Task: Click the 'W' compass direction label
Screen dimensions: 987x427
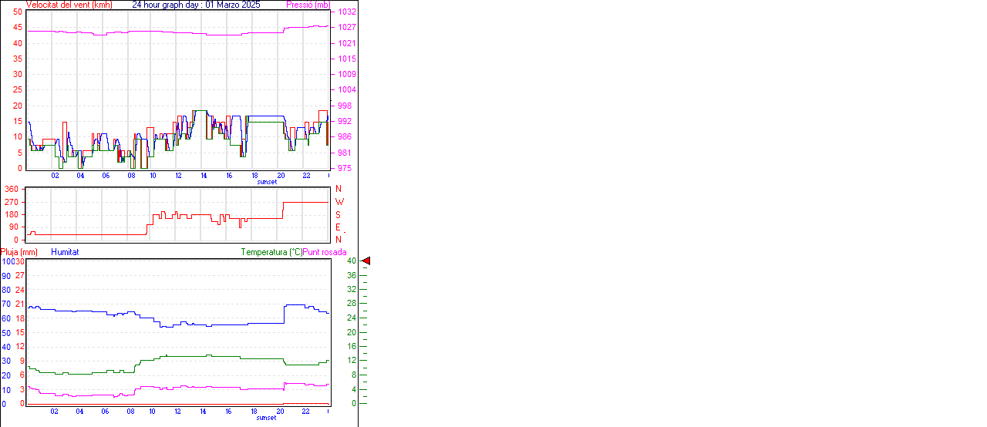Action: (x=339, y=202)
